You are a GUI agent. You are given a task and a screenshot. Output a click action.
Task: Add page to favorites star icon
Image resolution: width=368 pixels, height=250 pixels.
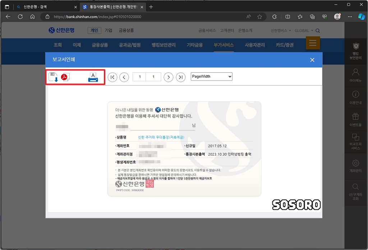[x=259, y=17]
